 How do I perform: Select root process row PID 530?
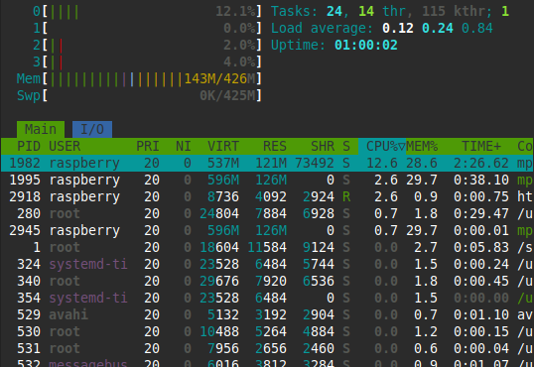(x=267, y=331)
